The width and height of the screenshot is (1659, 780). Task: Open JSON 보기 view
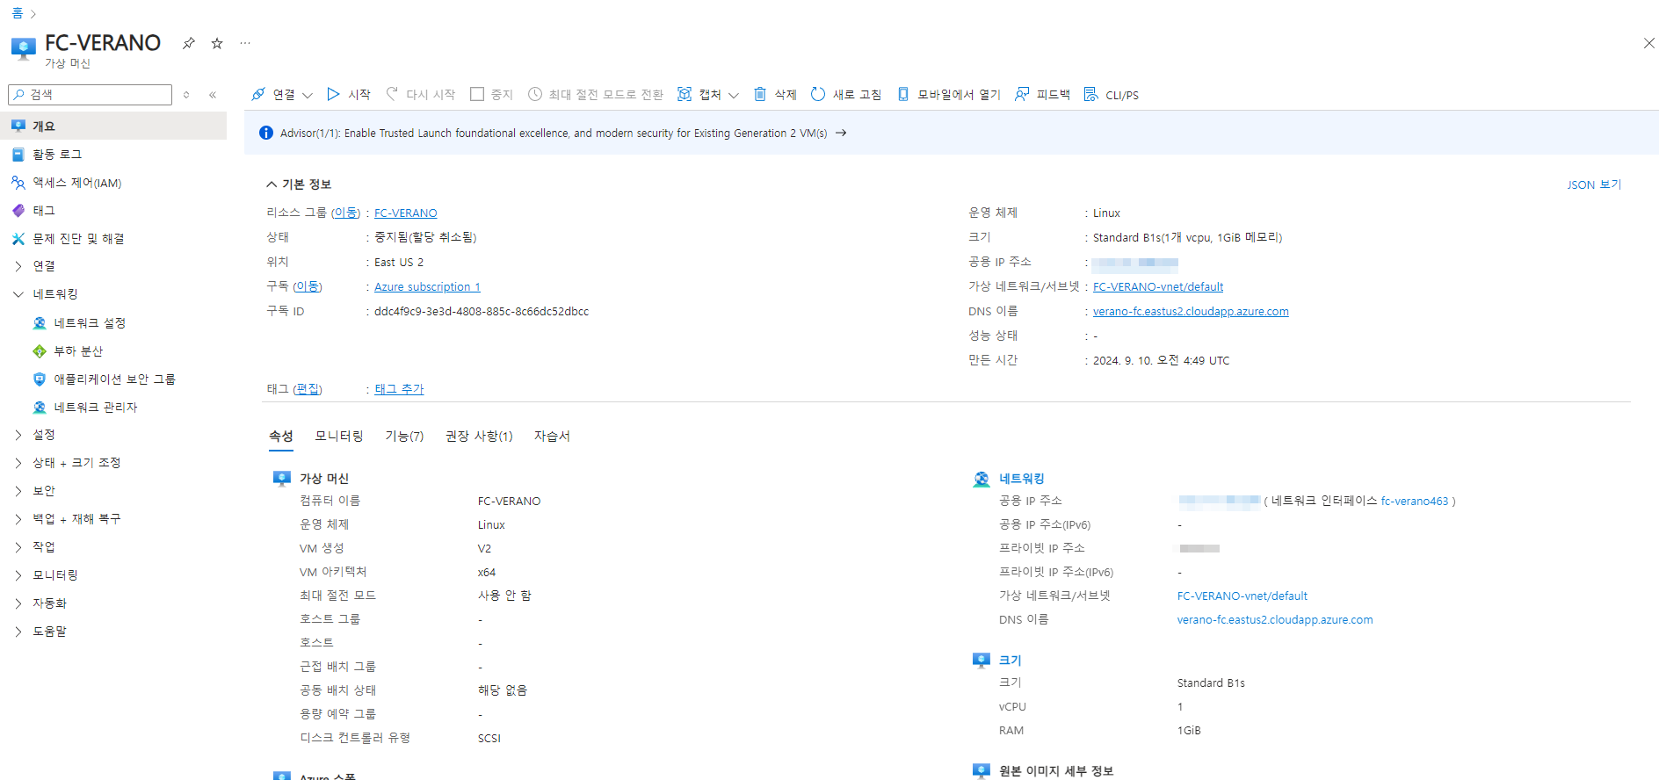pyautogui.click(x=1594, y=184)
